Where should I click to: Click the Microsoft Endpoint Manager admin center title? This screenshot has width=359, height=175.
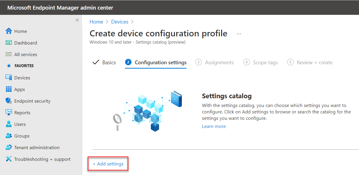pos(60,8)
